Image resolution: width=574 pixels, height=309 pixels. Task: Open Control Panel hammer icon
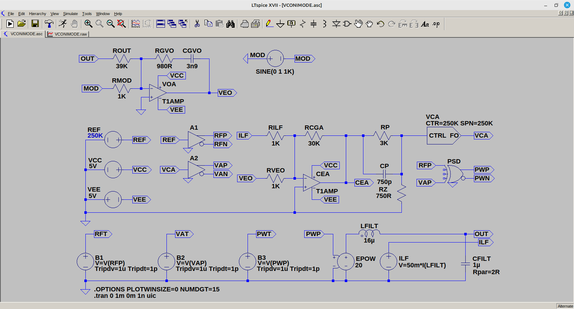[x=49, y=24]
